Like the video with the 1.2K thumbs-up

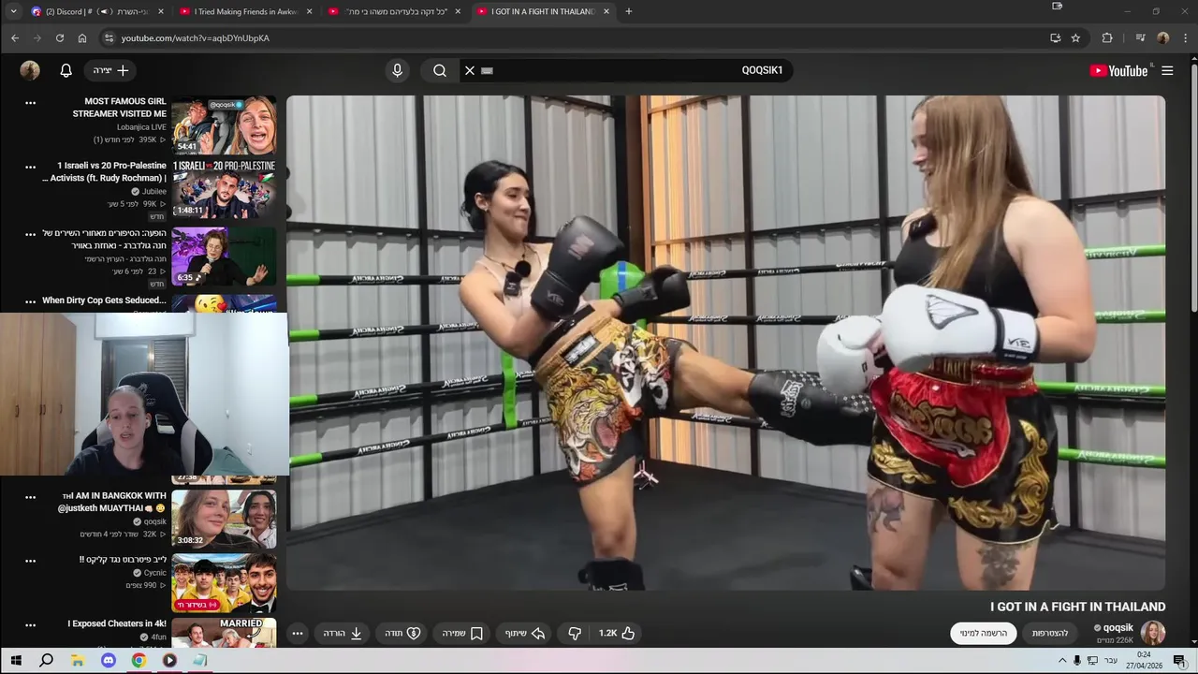point(617,633)
